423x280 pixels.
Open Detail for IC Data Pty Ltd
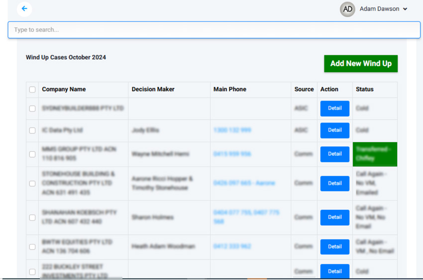click(334, 130)
